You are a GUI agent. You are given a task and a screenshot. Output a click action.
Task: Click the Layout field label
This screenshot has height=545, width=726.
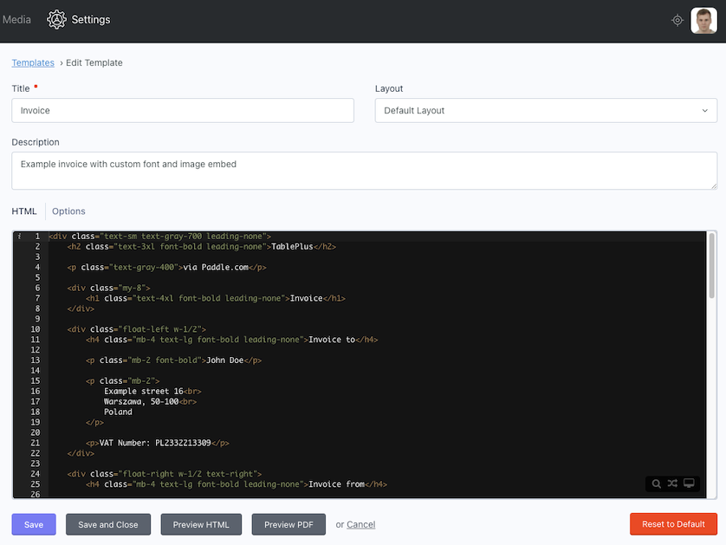click(x=389, y=88)
